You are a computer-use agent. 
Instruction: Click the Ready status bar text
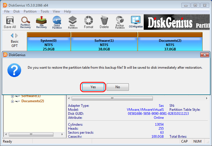point(7,141)
